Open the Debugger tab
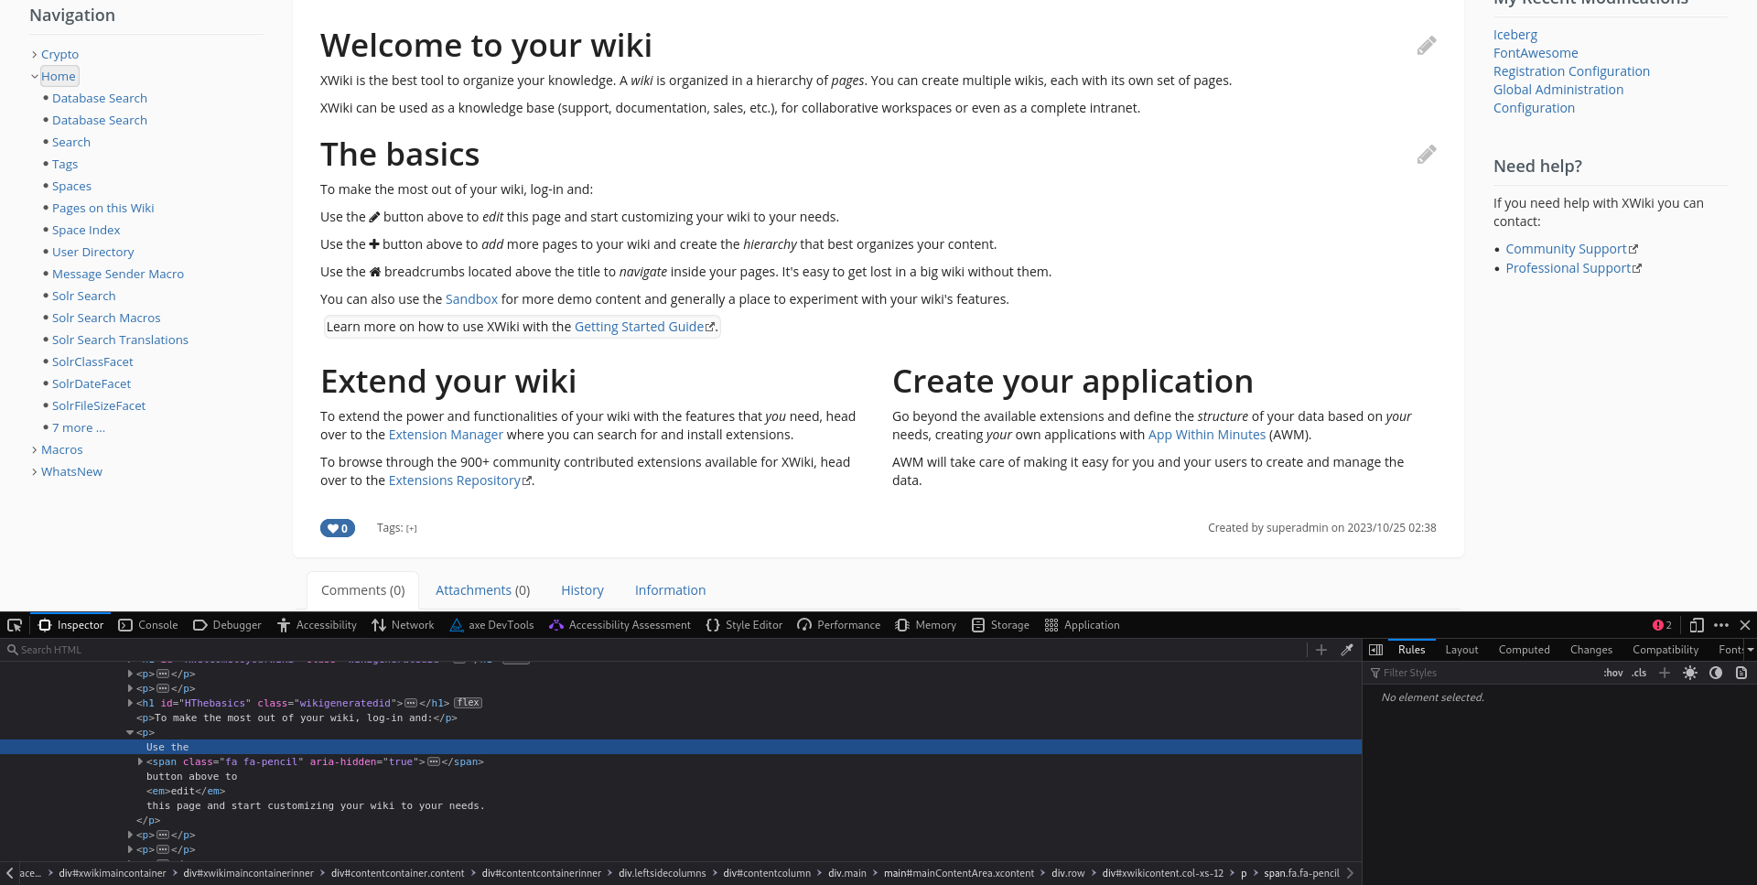This screenshot has height=885, width=1757. point(227,625)
